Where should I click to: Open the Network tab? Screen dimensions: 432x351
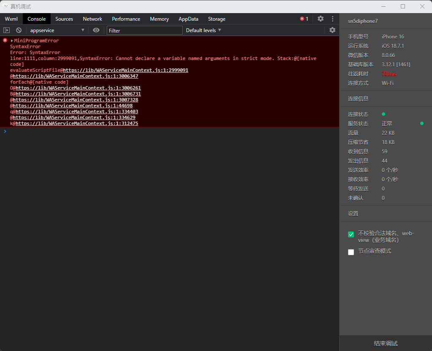coord(92,19)
